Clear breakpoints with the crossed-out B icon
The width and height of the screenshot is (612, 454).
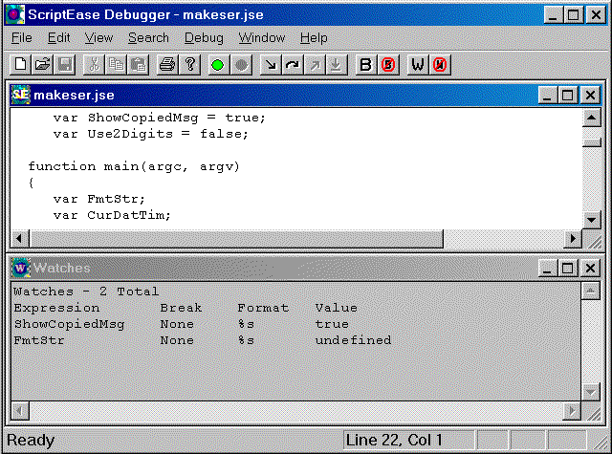click(388, 64)
